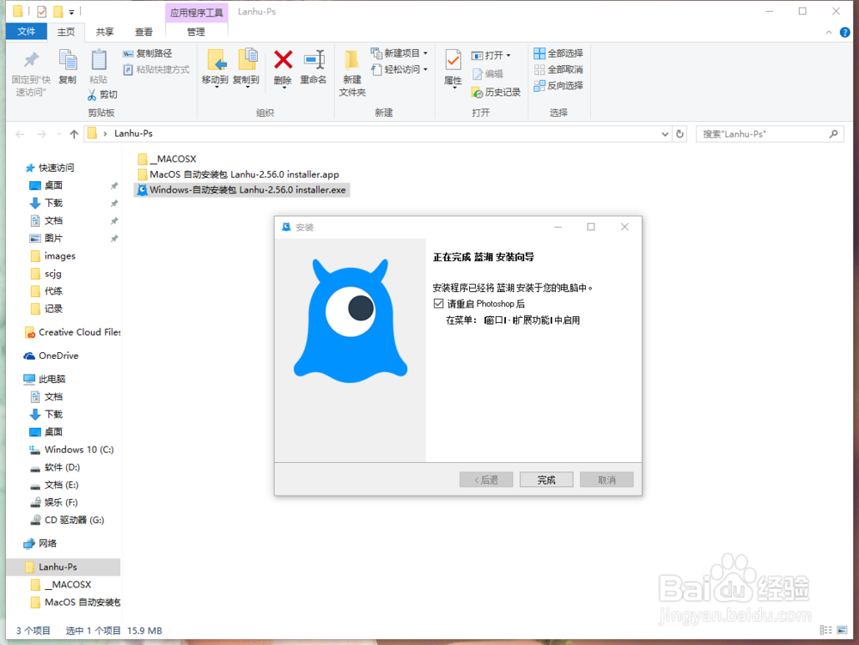Open Creative Cloud Files in sidebar
The image size is (859, 645).
click(72, 332)
